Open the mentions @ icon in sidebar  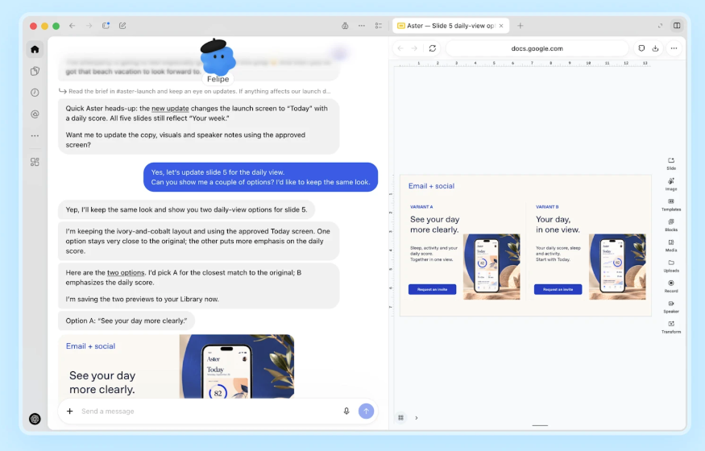(35, 114)
